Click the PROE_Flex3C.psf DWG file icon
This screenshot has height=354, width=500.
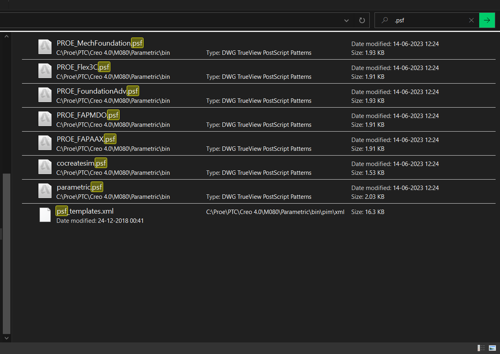tap(45, 71)
